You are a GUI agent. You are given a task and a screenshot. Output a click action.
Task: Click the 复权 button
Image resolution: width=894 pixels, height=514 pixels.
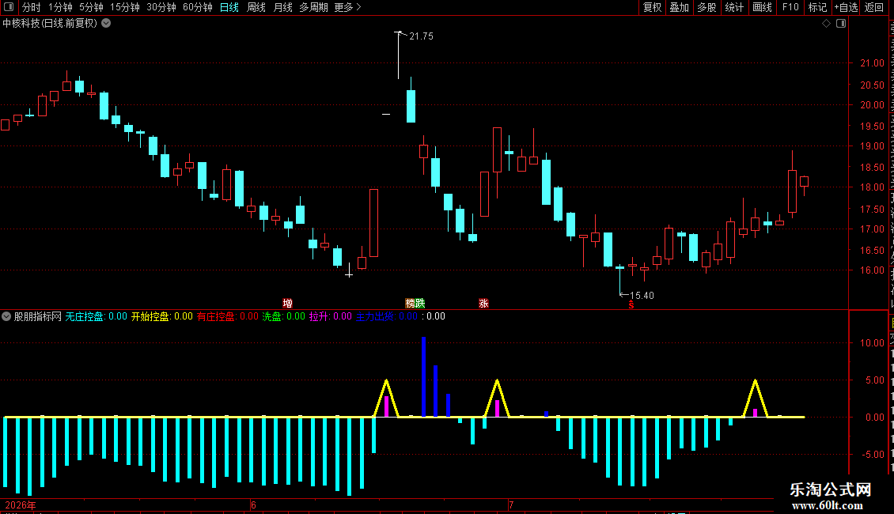pyautogui.click(x=652, y=7)
